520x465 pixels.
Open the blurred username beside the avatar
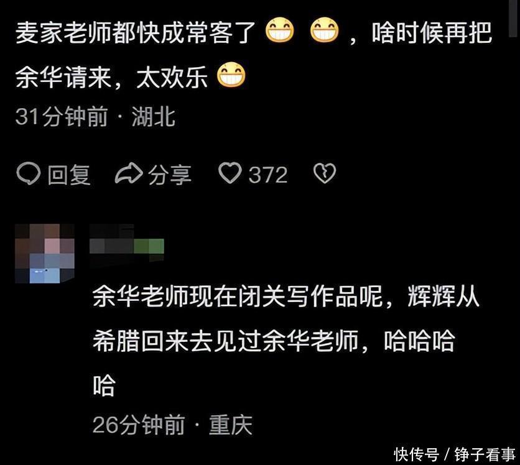127,246
